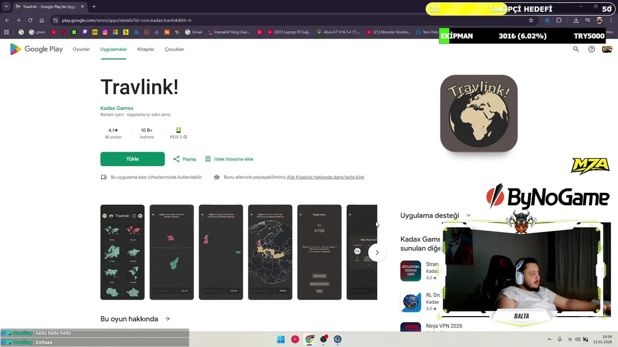Select the Uygulamalar tab

click(x=113, y=49)
